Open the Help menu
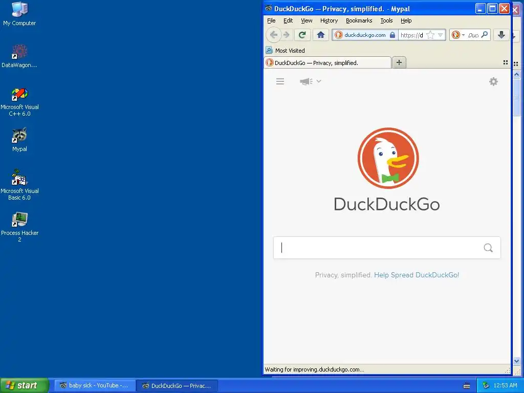Screen dimensions: 524x393 [x=406, y=20]
